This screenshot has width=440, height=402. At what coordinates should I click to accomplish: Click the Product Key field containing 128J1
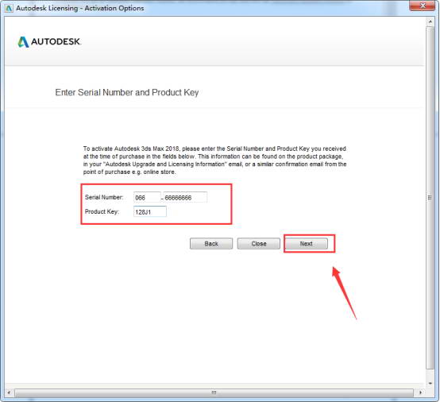pyautogui.click(x=150, y=211)
